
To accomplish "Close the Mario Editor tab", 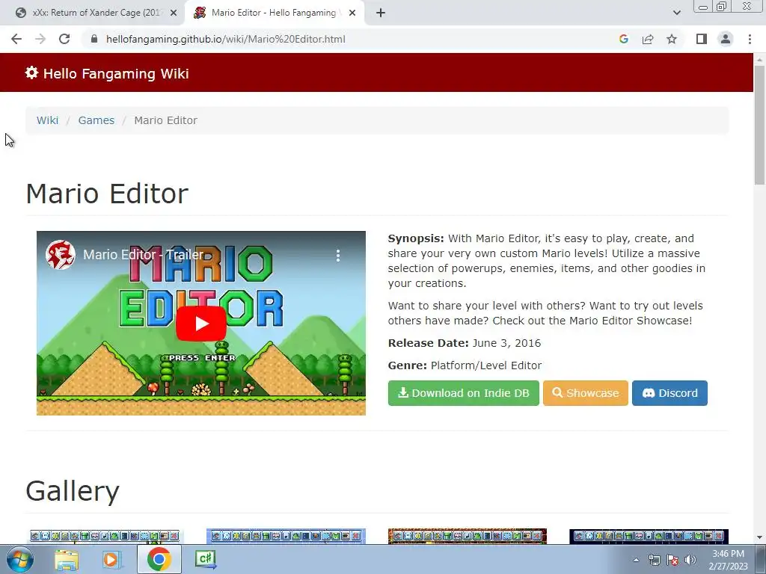I will 352,13.
